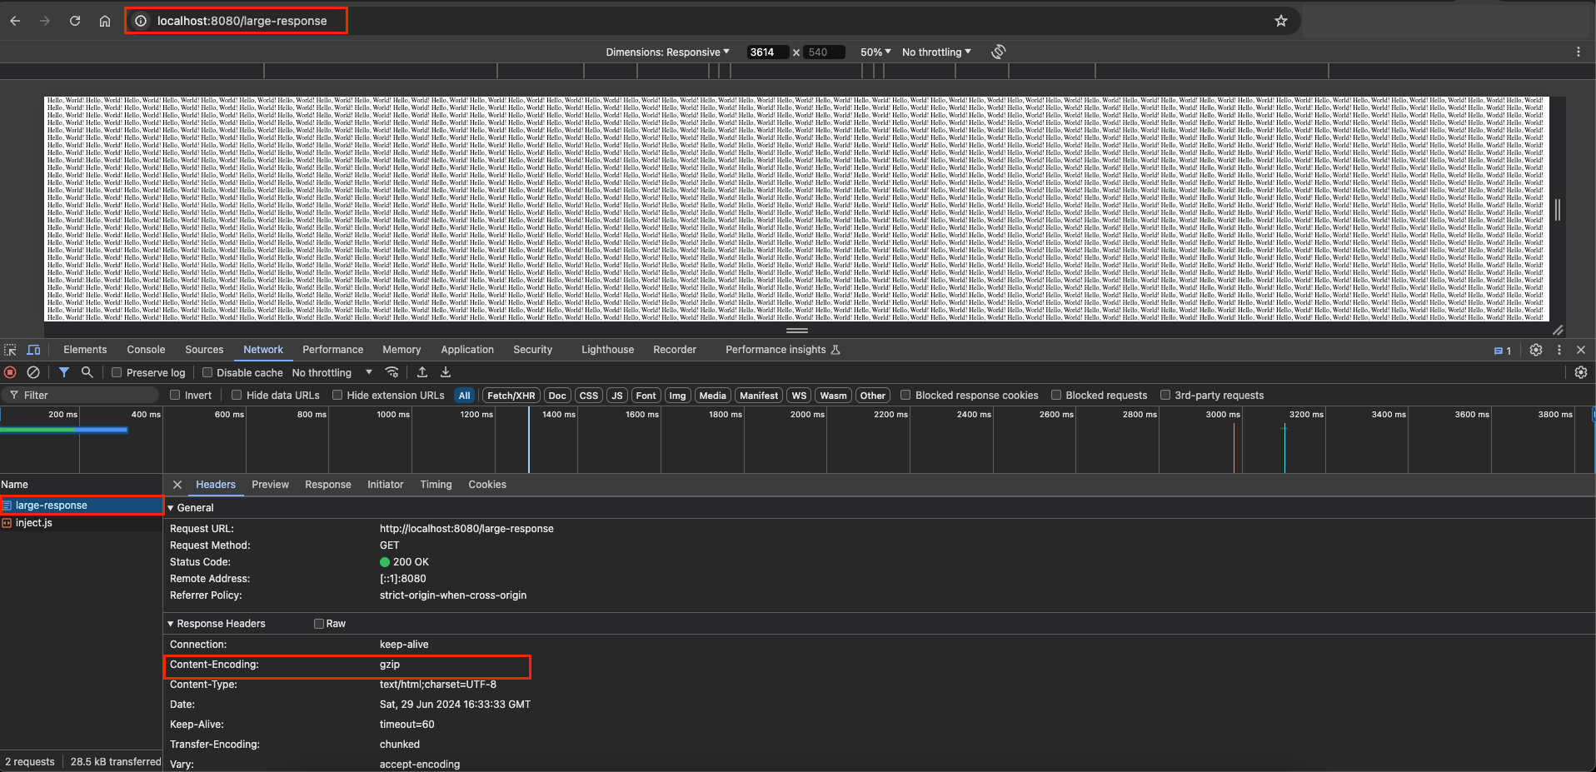
Task: Select the Fetch/XHR request filter
Action: coord(510,395)
